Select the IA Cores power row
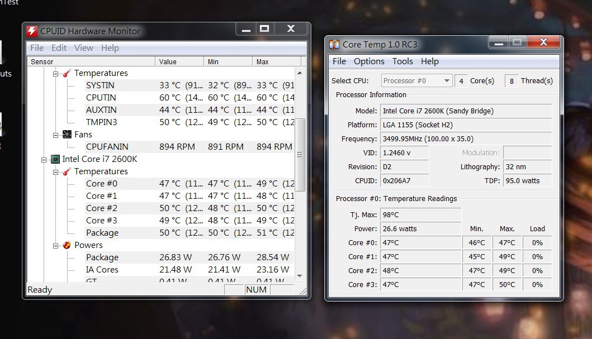The height and width of the screenshot is (339, 592). click(102, 270)
